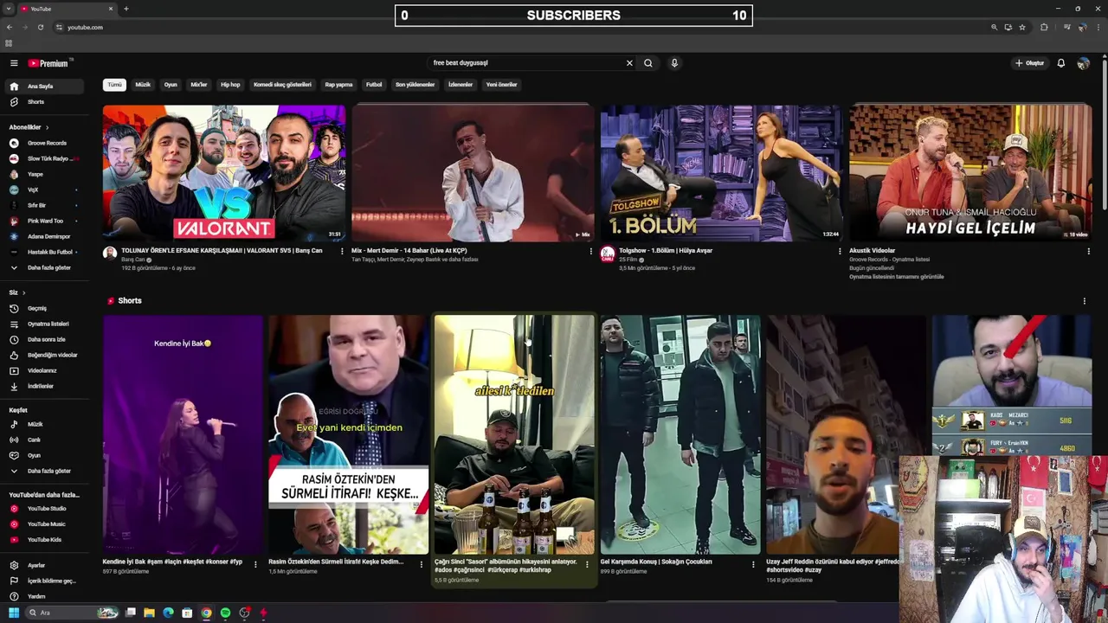Screen dimensions: 1108x623
Task: Open Spotify from the taskbar
Action: [225, 613]
